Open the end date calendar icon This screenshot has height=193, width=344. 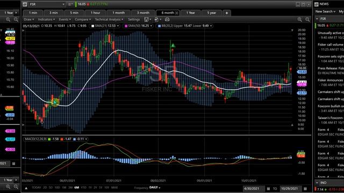[305, 188]
